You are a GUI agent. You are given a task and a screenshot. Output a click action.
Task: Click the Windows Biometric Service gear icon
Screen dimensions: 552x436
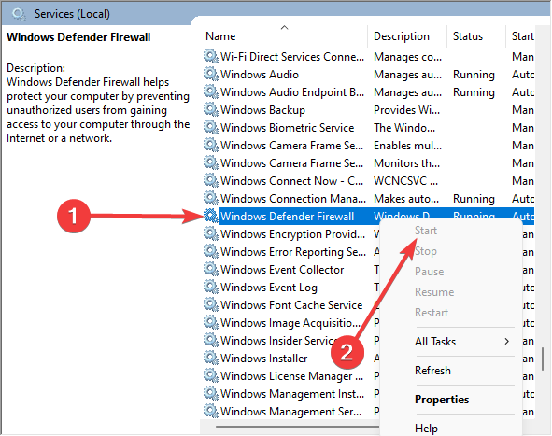(210, 127)
